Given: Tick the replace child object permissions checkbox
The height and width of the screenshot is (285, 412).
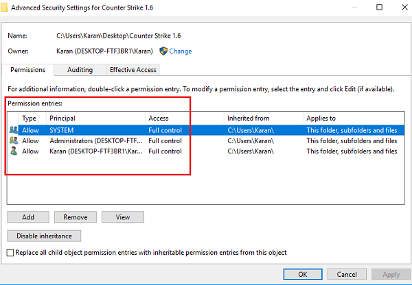Looking at the screenshot, I should [10, 253].
